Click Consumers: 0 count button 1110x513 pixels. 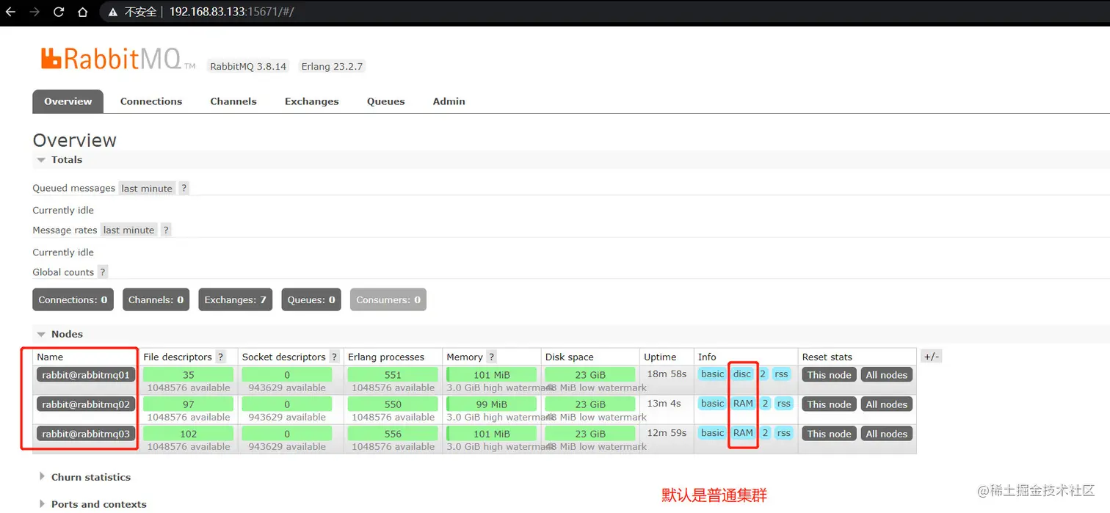[x=388, y=299]
